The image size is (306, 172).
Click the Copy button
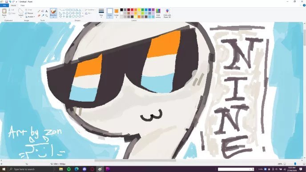coord(12,13)
